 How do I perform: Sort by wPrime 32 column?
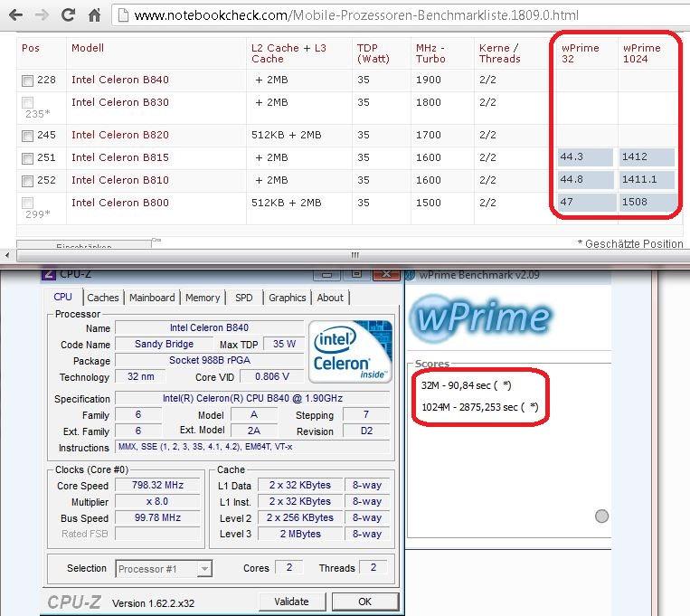pyautogui.click(x=580, y=53)
